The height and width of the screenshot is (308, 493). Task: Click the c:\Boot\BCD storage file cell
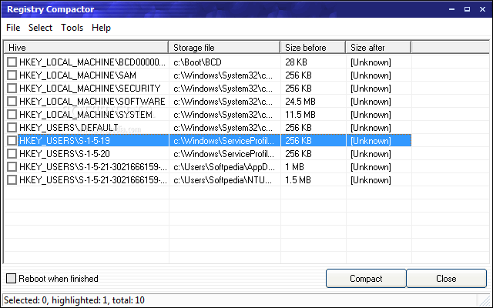[197, 62]
